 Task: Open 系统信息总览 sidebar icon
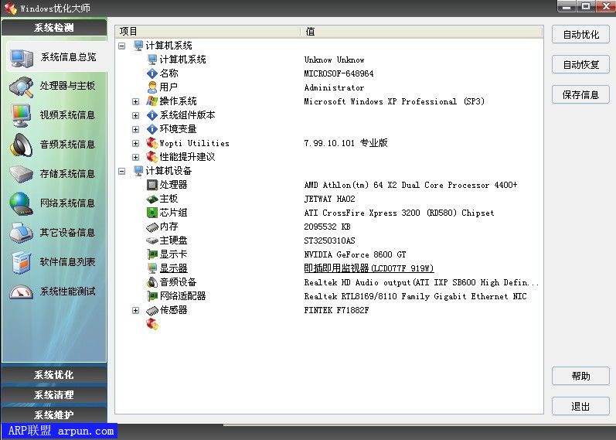(22, 57)
